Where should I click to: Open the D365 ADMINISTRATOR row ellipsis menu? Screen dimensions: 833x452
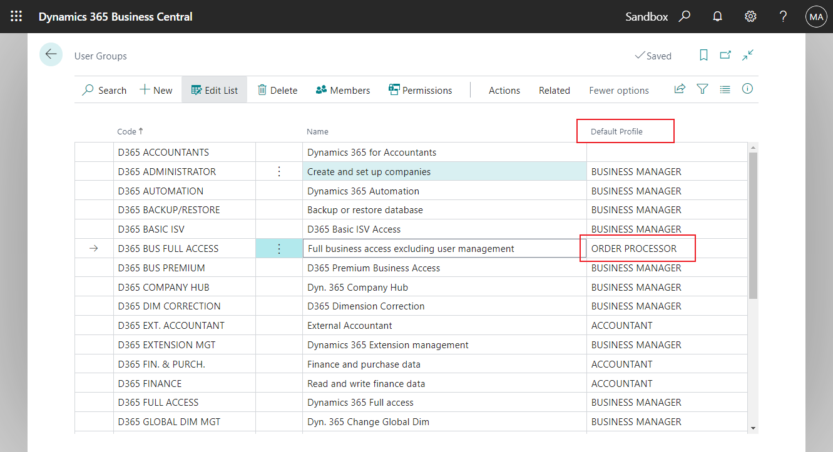(279, 171)
